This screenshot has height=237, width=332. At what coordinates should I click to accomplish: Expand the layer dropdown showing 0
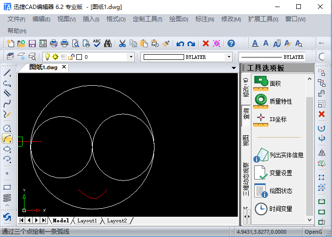point(131,57)
